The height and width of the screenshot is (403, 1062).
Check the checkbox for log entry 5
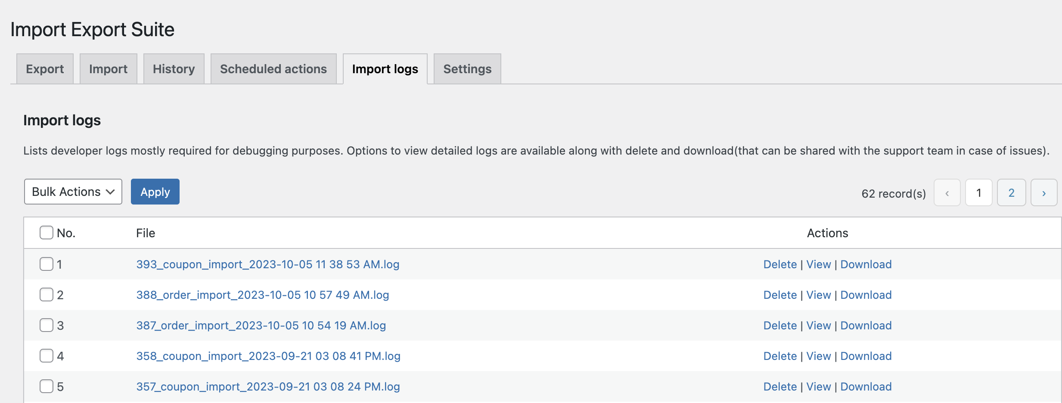pyautogui.click(x=46, y=386)
